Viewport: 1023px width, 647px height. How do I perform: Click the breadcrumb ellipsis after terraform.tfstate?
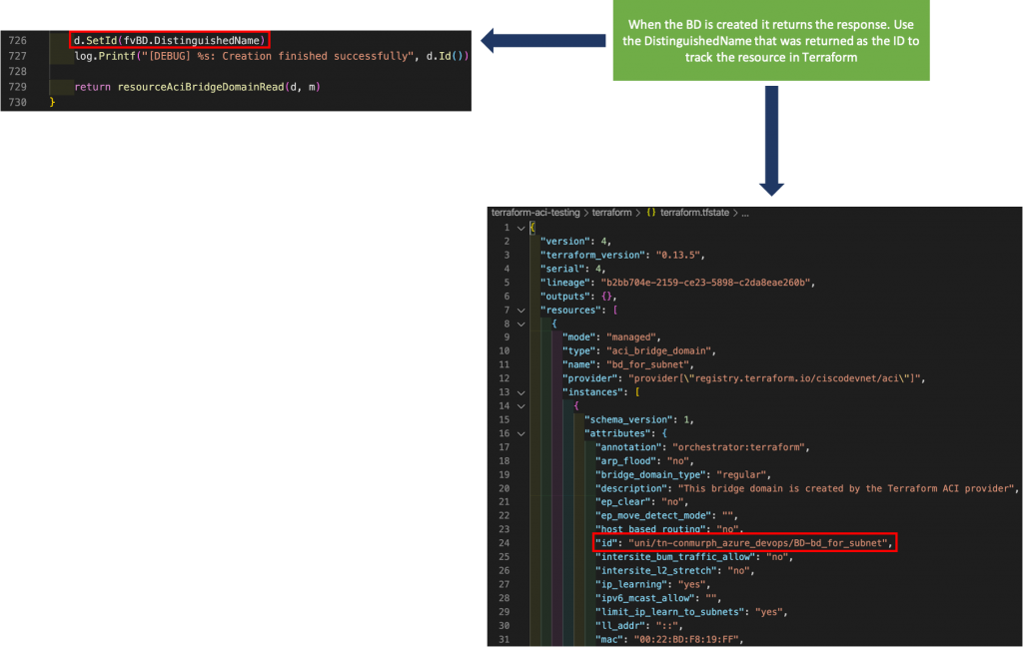(x=743, y=213)
